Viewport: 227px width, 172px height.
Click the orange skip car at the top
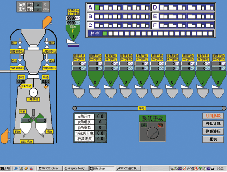[x=47, y=22]
